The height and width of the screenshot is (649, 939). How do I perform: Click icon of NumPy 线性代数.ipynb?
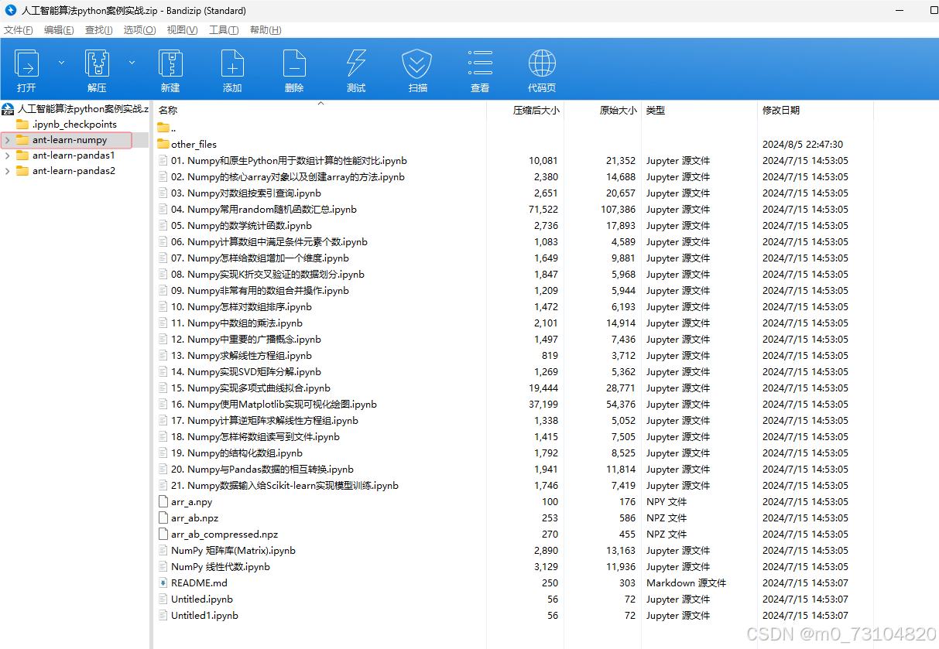[163, 567]
